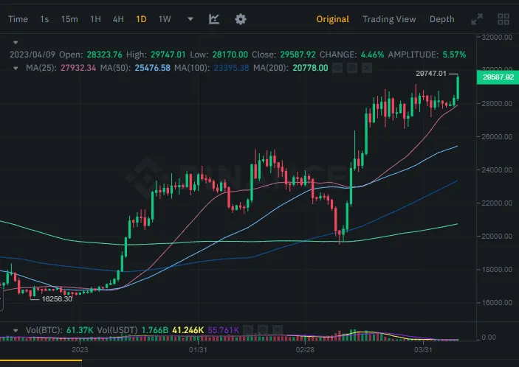Collapse the MA indicator legend
The image size is (519, 367).
[16, 68]
